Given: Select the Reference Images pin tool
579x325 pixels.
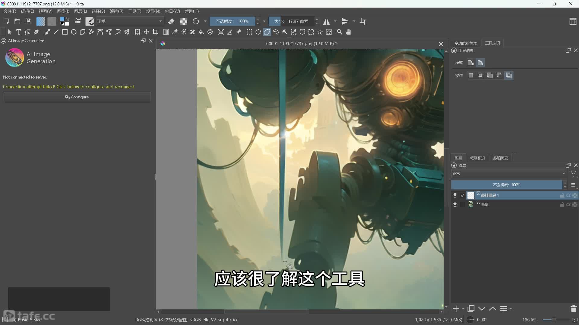Looking at the screenshot, I should coord(239,32).
